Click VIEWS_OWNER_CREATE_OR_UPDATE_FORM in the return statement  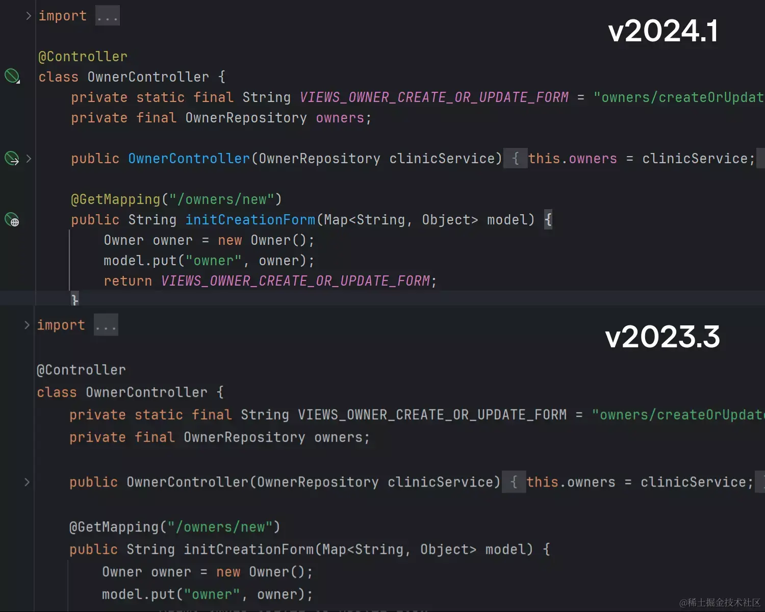[x=295, y=280]
